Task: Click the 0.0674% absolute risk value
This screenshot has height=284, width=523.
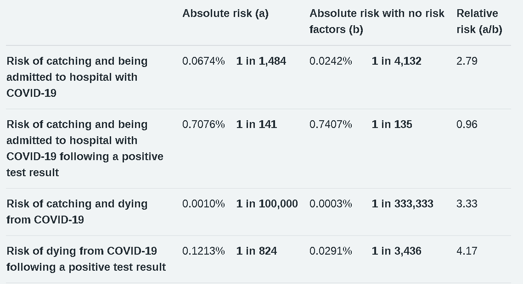Action: (203, 61)
